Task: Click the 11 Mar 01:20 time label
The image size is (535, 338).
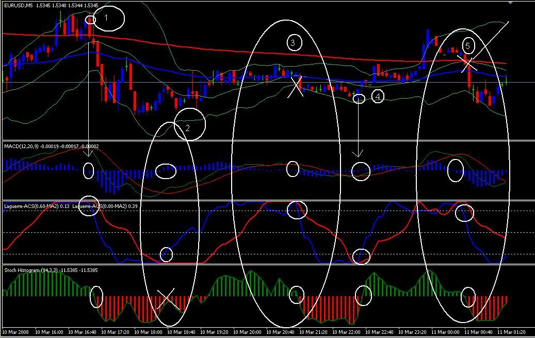Action: coord(511,332)
